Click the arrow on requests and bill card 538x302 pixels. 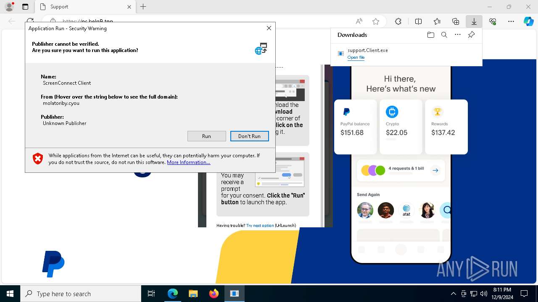pos(435,170)
